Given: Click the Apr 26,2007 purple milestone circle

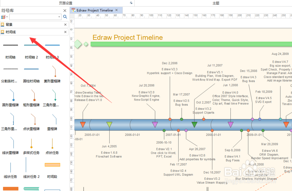Looking at the screenshot, I should tap(186, 131).
